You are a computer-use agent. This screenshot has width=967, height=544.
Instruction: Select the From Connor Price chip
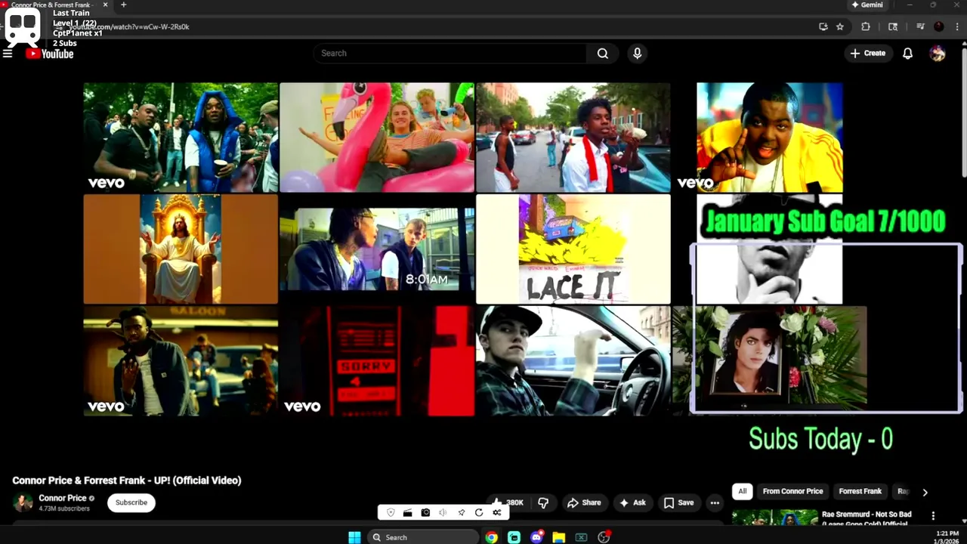tap(792, 491)
